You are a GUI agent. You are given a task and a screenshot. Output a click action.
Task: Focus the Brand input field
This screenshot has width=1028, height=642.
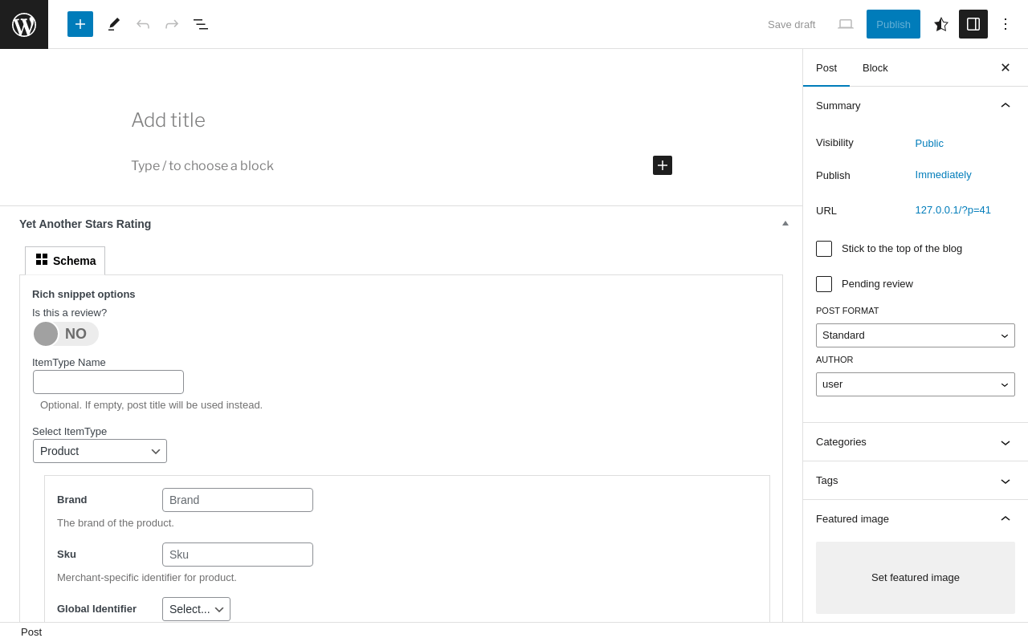pyautogui.click(x=238, y=500)
